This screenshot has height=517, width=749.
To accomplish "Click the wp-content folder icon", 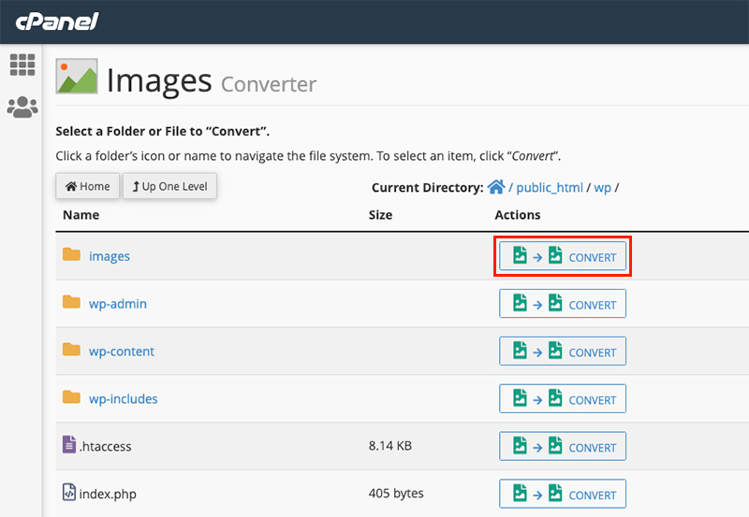I will coord(71,351).
